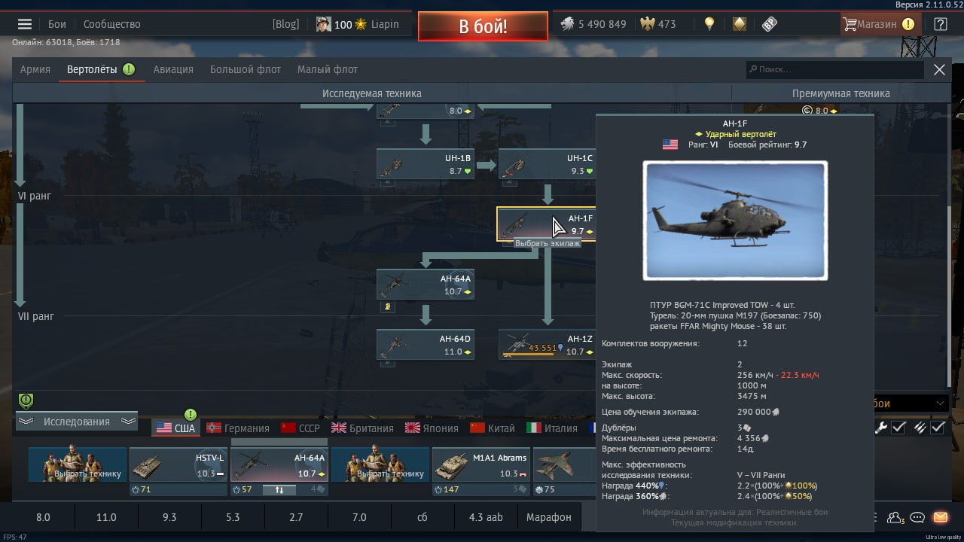This screenshot has width=964, height=542.
Task: Open the Сообщество menu
Action: pyautogui.click(x=111, y=24)
